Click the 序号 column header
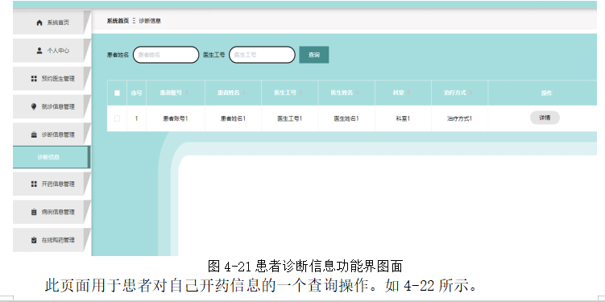Screen dimensions: 605x302 (x=136, y=93)
